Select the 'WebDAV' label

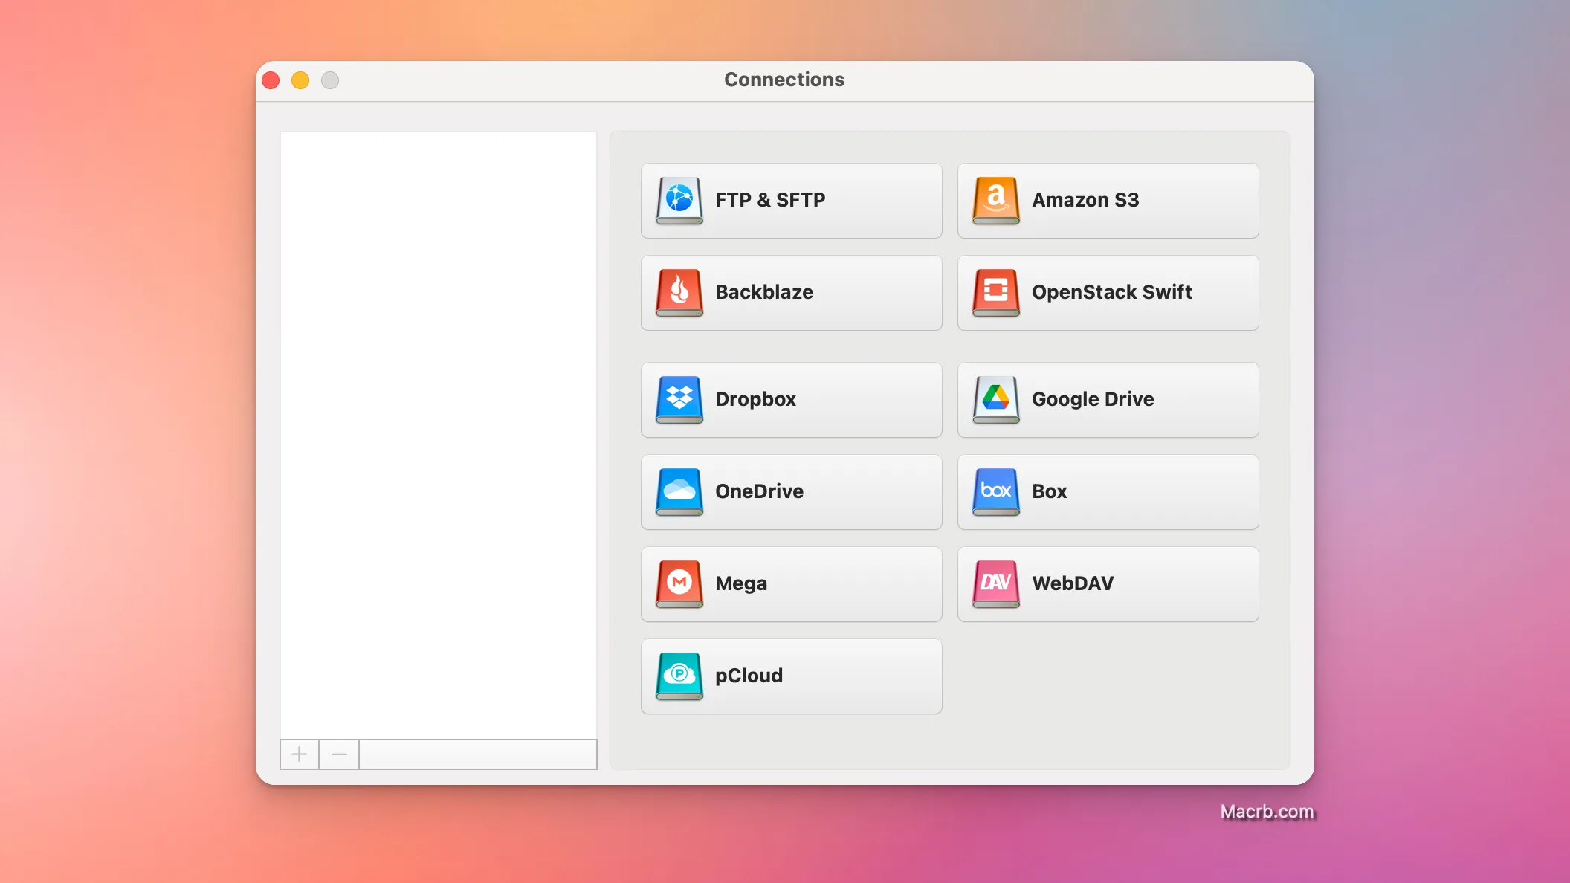click(1073, 583)
